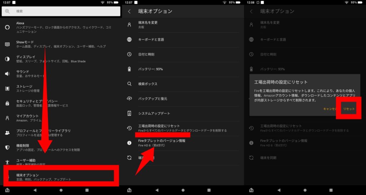Screen dimensions: 366x195
Task: Tap the 機能制限 shield icon
Action: [x=7, y=147]
